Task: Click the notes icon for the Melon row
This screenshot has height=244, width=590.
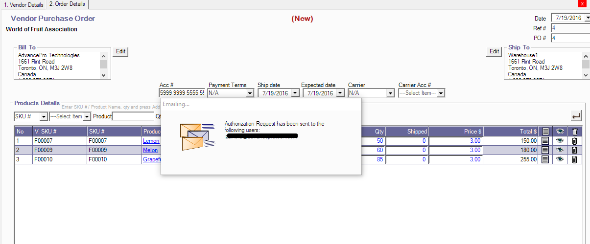Action: pos(545,150)
